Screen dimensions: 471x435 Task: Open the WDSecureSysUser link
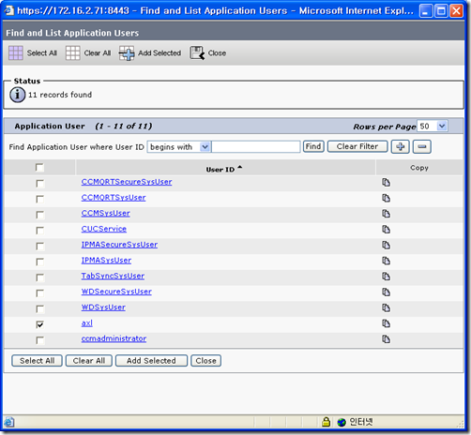pyautogui.click(x=116, y=292)
